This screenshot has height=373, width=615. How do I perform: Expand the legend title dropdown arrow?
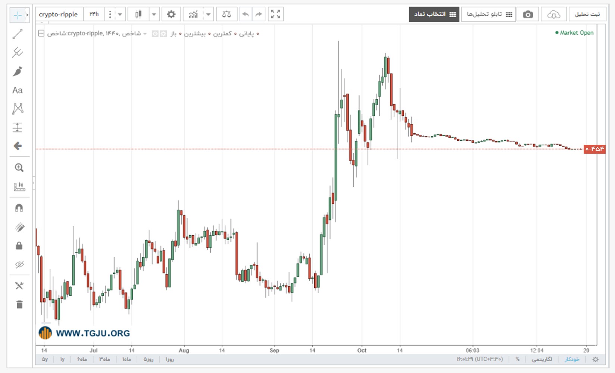click(145, 34)
